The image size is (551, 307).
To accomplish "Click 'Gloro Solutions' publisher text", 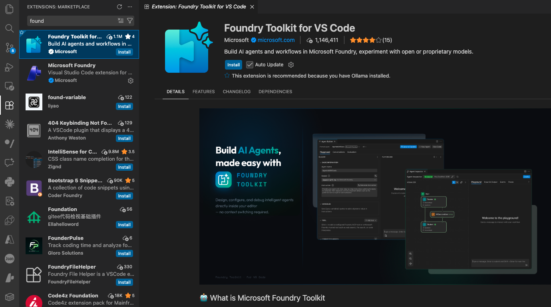I will [66, 253].
